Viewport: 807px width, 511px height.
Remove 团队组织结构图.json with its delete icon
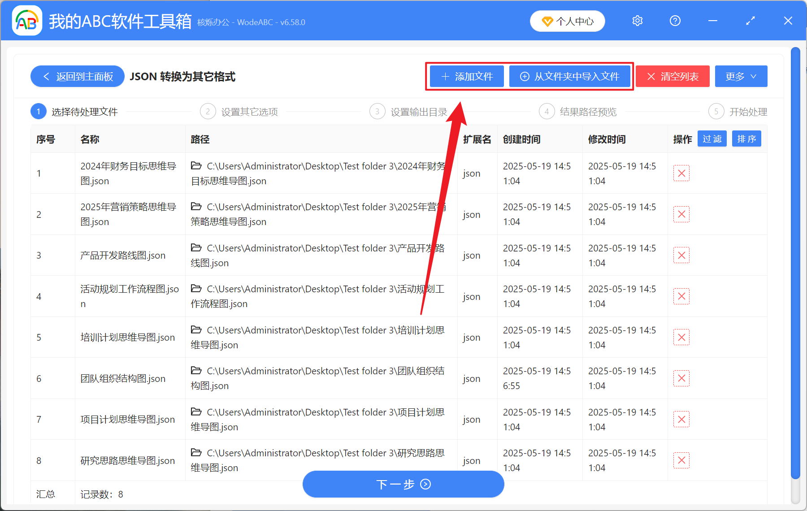681,378
